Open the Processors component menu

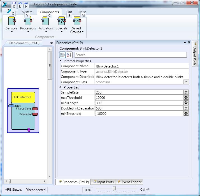(28, 24)
